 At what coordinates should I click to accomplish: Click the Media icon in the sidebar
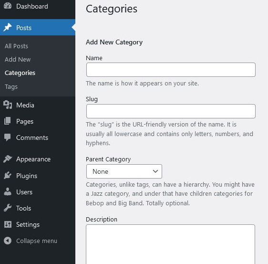8,105
